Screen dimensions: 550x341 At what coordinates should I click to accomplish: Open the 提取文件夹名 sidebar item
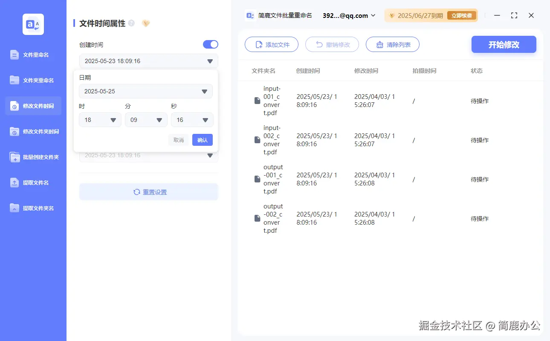[x=33, y=208]
